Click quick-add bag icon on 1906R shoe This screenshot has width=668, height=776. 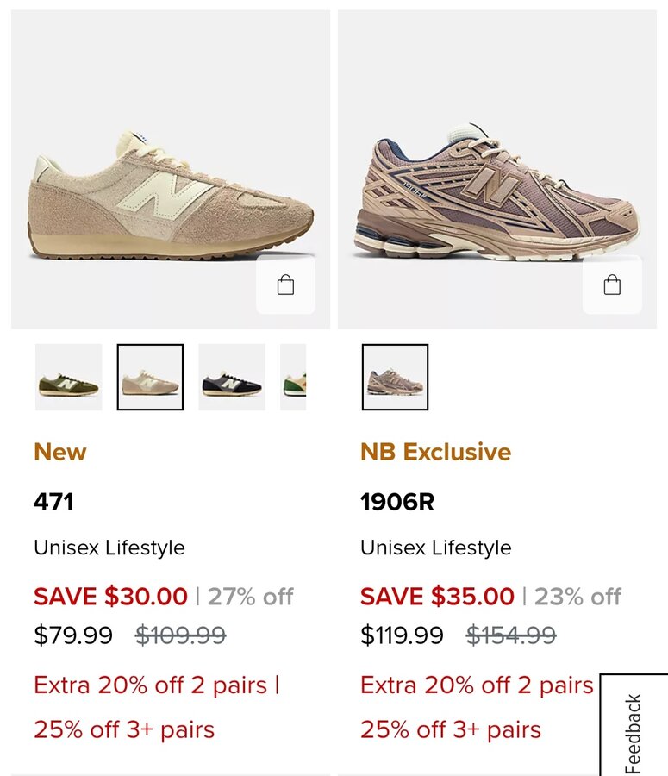pos(612,285)
